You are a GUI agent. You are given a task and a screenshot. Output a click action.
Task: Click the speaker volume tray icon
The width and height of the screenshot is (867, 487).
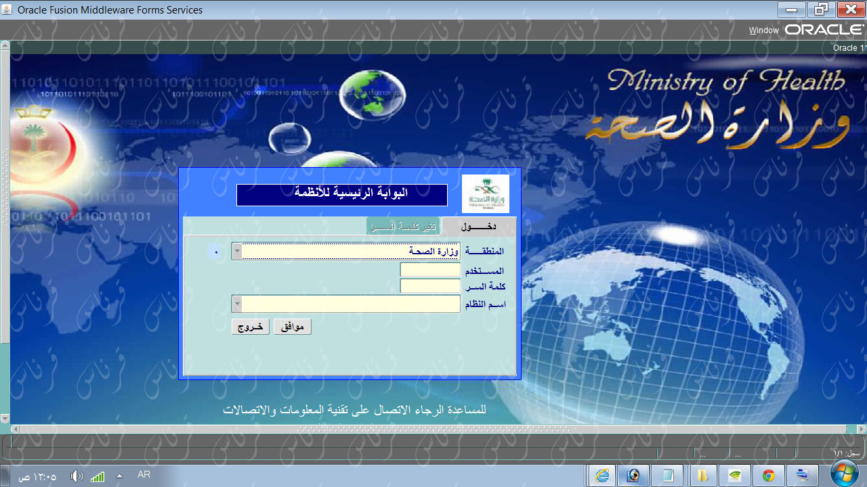(77, 476)
